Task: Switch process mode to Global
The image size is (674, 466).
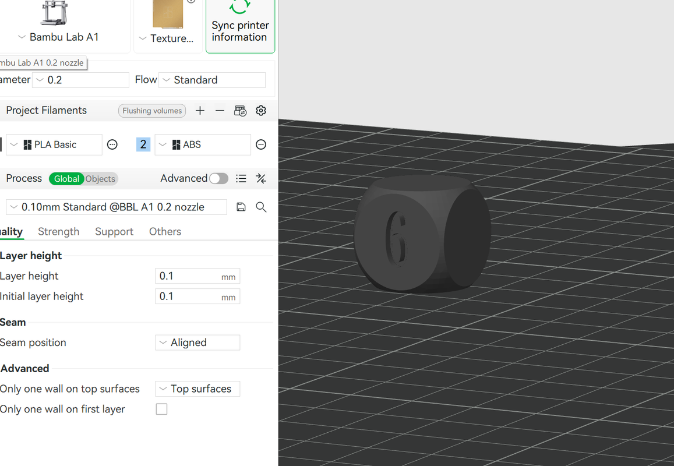Action: coord(66,179)
